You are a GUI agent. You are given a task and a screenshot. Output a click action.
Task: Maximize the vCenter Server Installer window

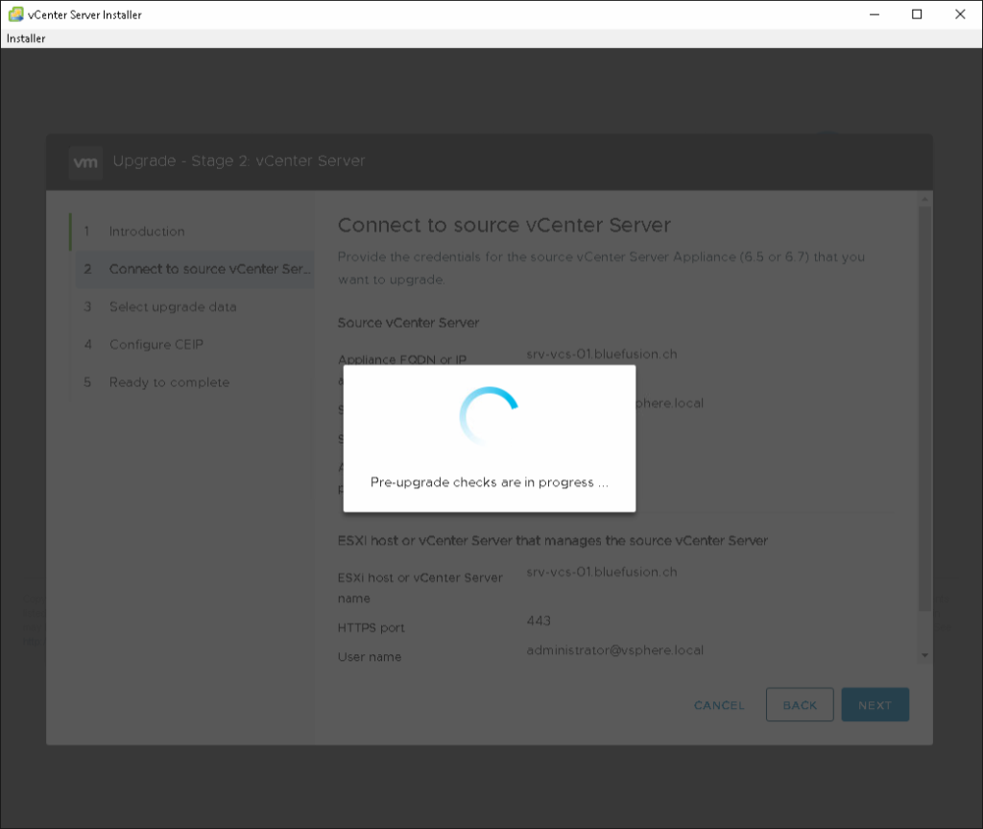pos(917,14)
